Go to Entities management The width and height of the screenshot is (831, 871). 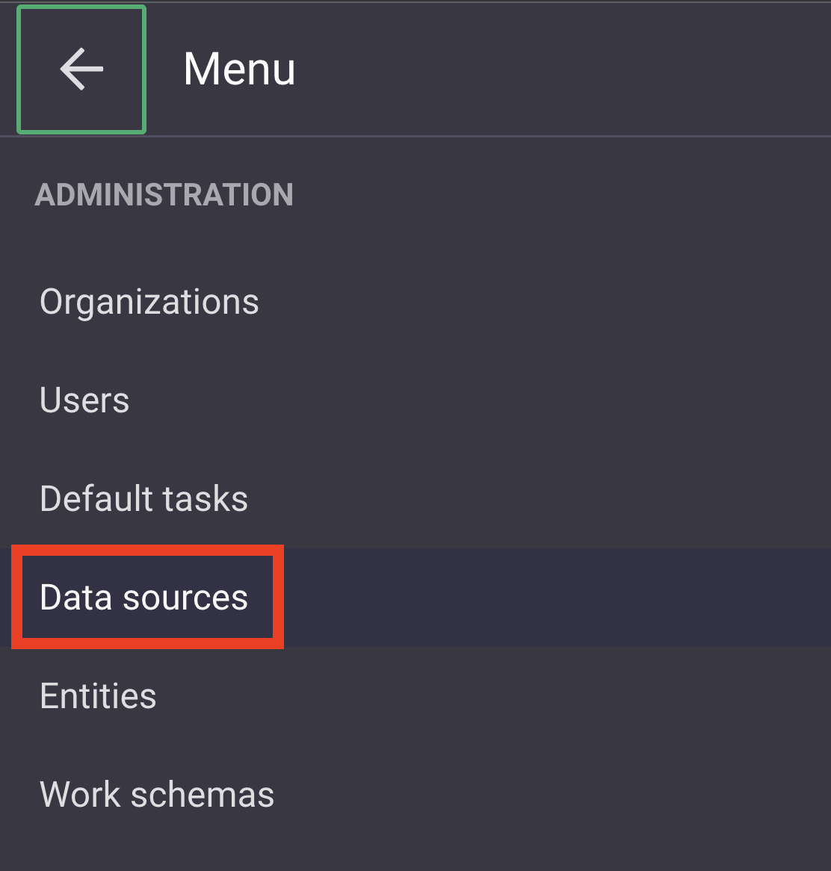98,695
